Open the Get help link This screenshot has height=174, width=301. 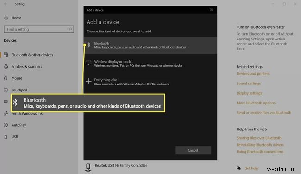(x=251, y=168)
